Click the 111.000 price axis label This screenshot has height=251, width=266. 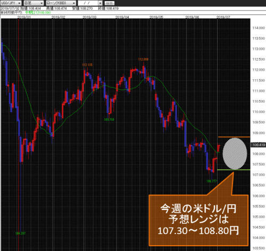(x=259, y=91)
